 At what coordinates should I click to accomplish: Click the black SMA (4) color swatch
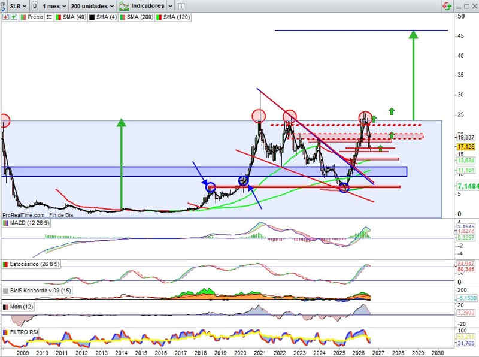[x=92, y=17]
